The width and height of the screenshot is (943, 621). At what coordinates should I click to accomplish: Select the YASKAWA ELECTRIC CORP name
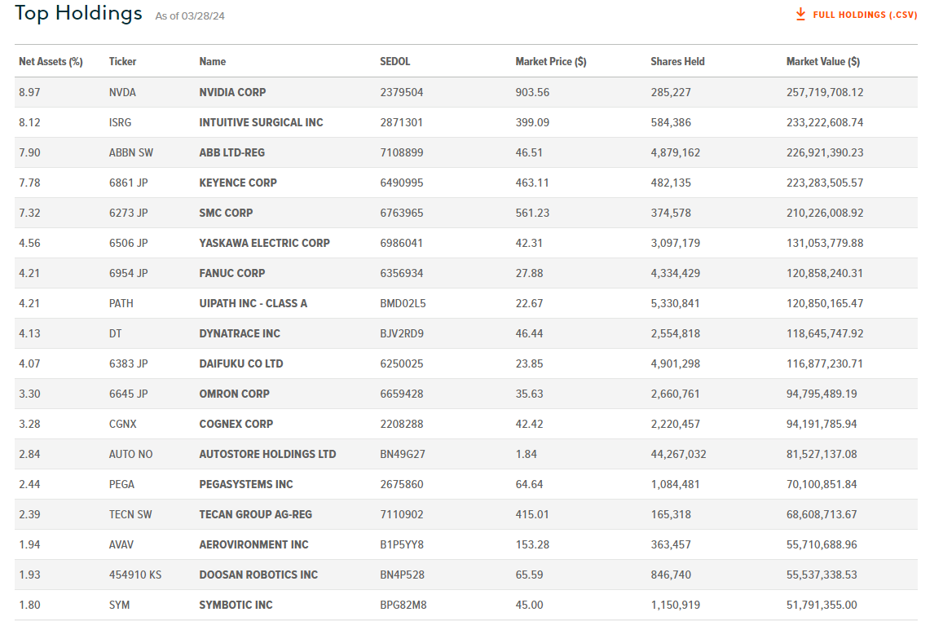tap(265, 243)
